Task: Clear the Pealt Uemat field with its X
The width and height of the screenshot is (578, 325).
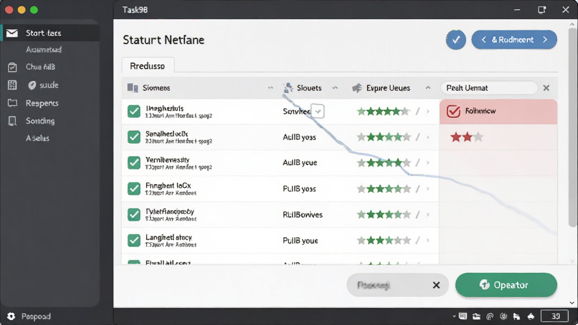Action: coord(546,87)
